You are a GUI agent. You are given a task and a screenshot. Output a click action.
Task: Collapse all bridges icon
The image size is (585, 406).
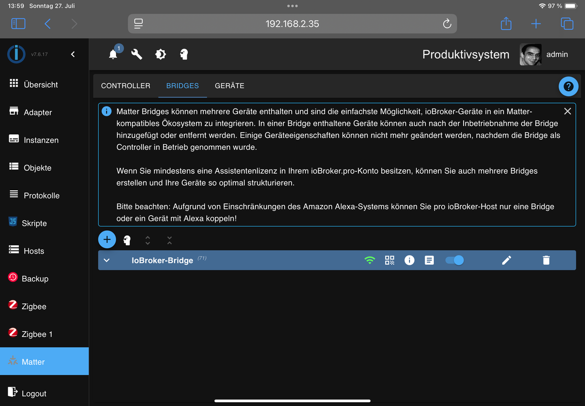point(169,240)
